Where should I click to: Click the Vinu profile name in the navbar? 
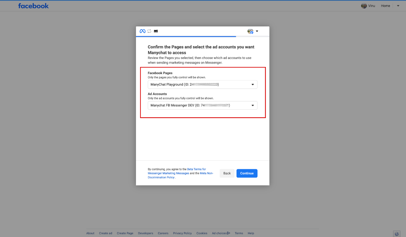click(x=372, y=5)
